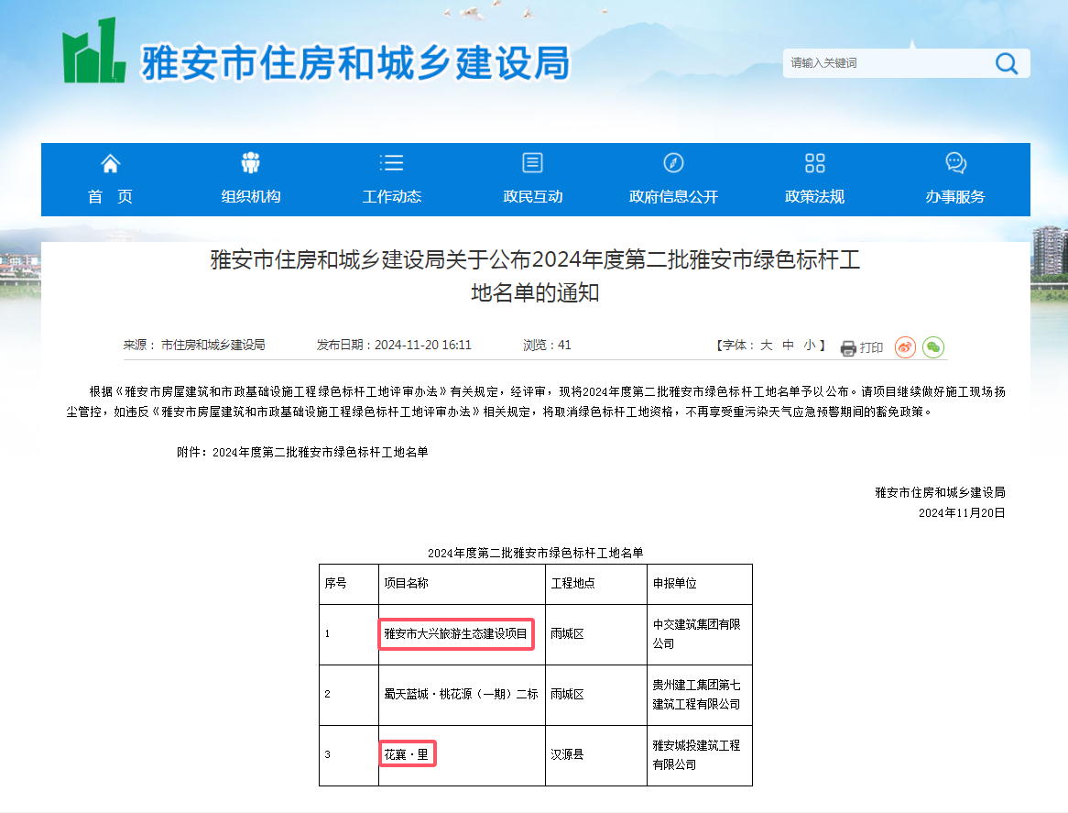Open the 政民互动 menu item

[533, 197]
